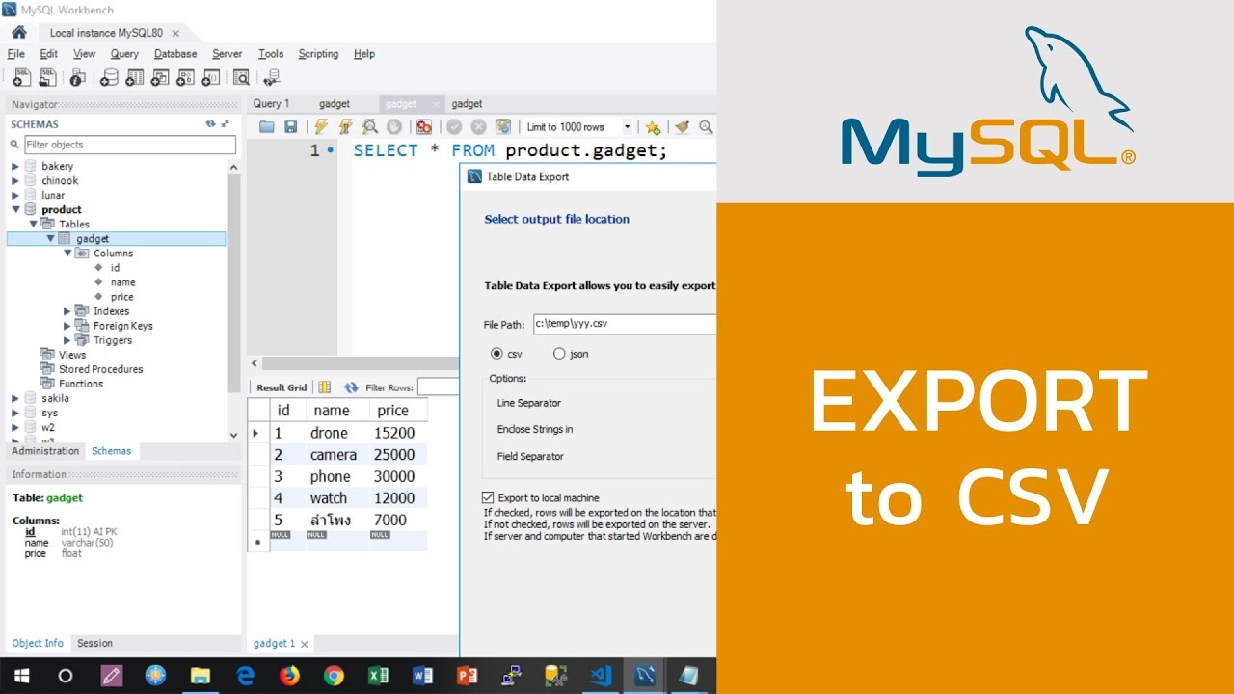Refresh the result grid icon
The height and width of the screenshot is (694, 1234).
(351, 387)
